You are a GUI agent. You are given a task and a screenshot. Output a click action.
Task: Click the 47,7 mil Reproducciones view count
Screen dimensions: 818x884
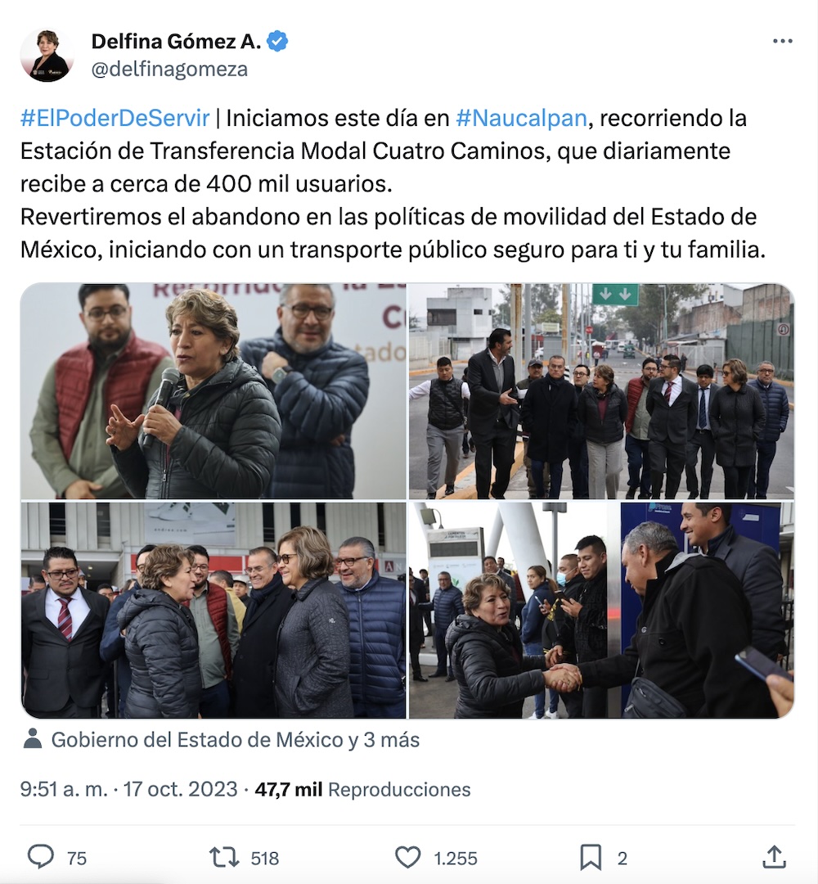pyautogui.click(x=363, y=789)
